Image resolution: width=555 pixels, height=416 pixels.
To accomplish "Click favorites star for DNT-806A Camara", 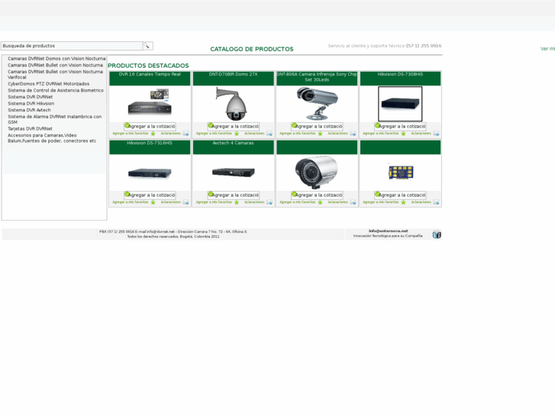I will coord(320,134).
